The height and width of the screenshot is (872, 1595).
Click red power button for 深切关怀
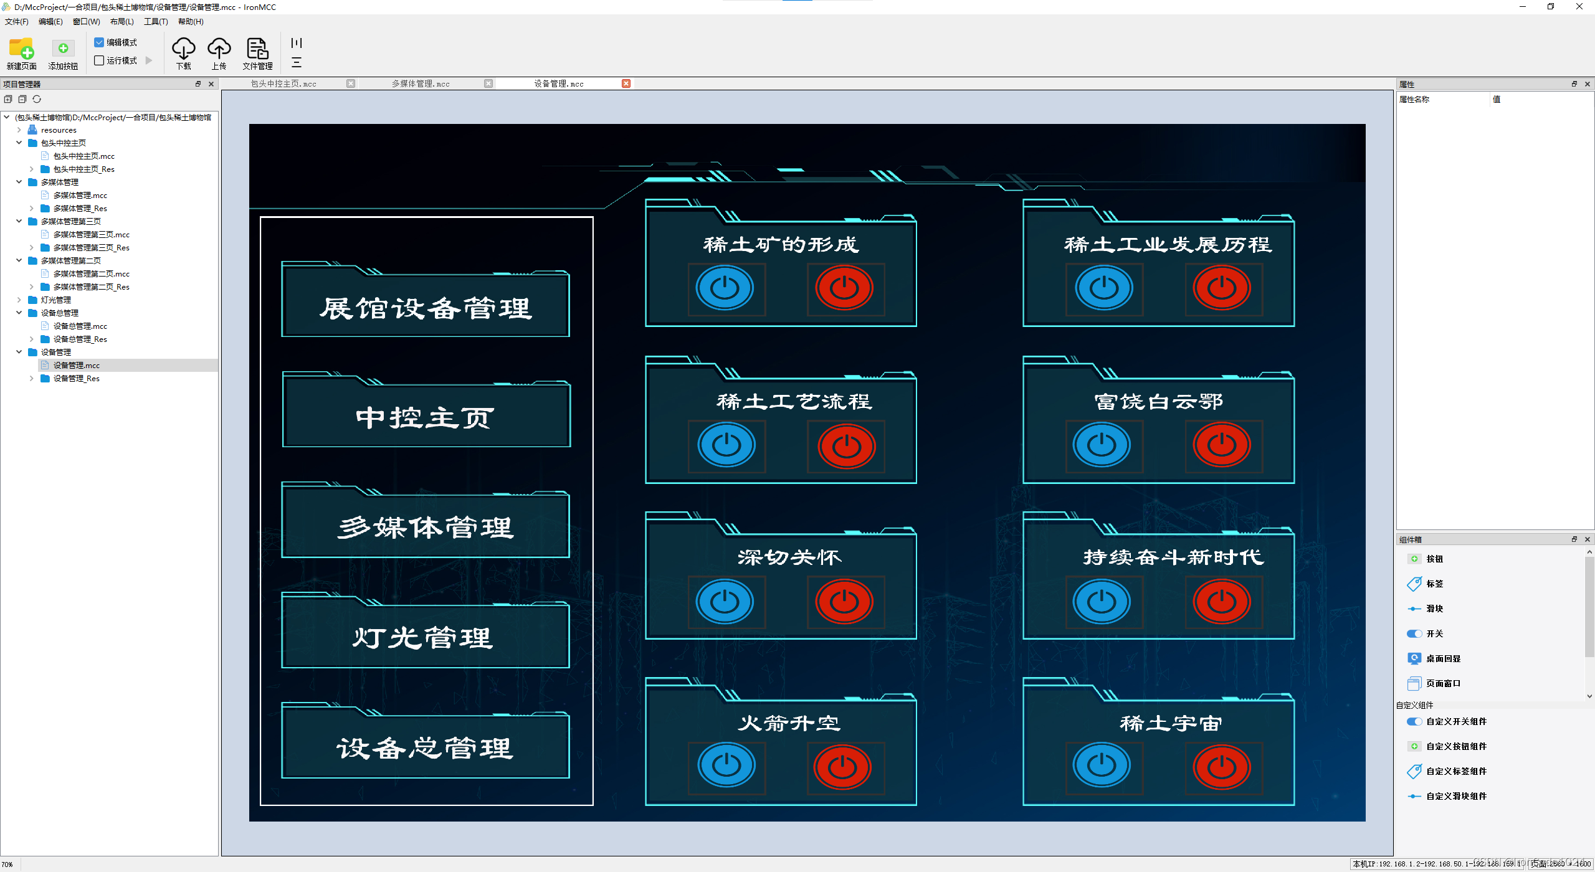(844, 602)
